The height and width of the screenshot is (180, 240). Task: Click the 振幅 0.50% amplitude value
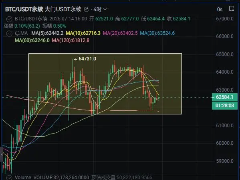[x=54, y=26]
